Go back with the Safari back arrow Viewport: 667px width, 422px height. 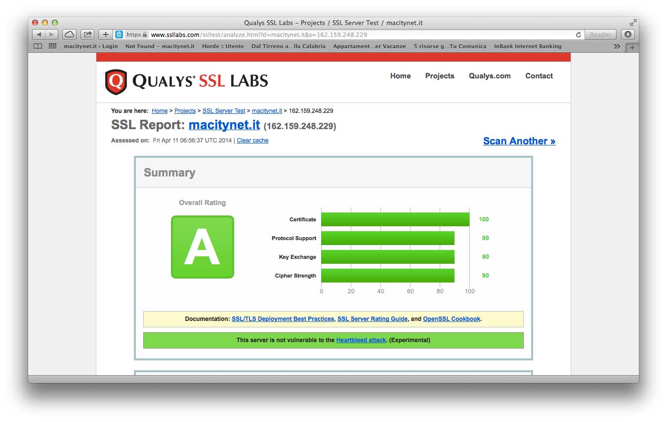tap(39, 35)
